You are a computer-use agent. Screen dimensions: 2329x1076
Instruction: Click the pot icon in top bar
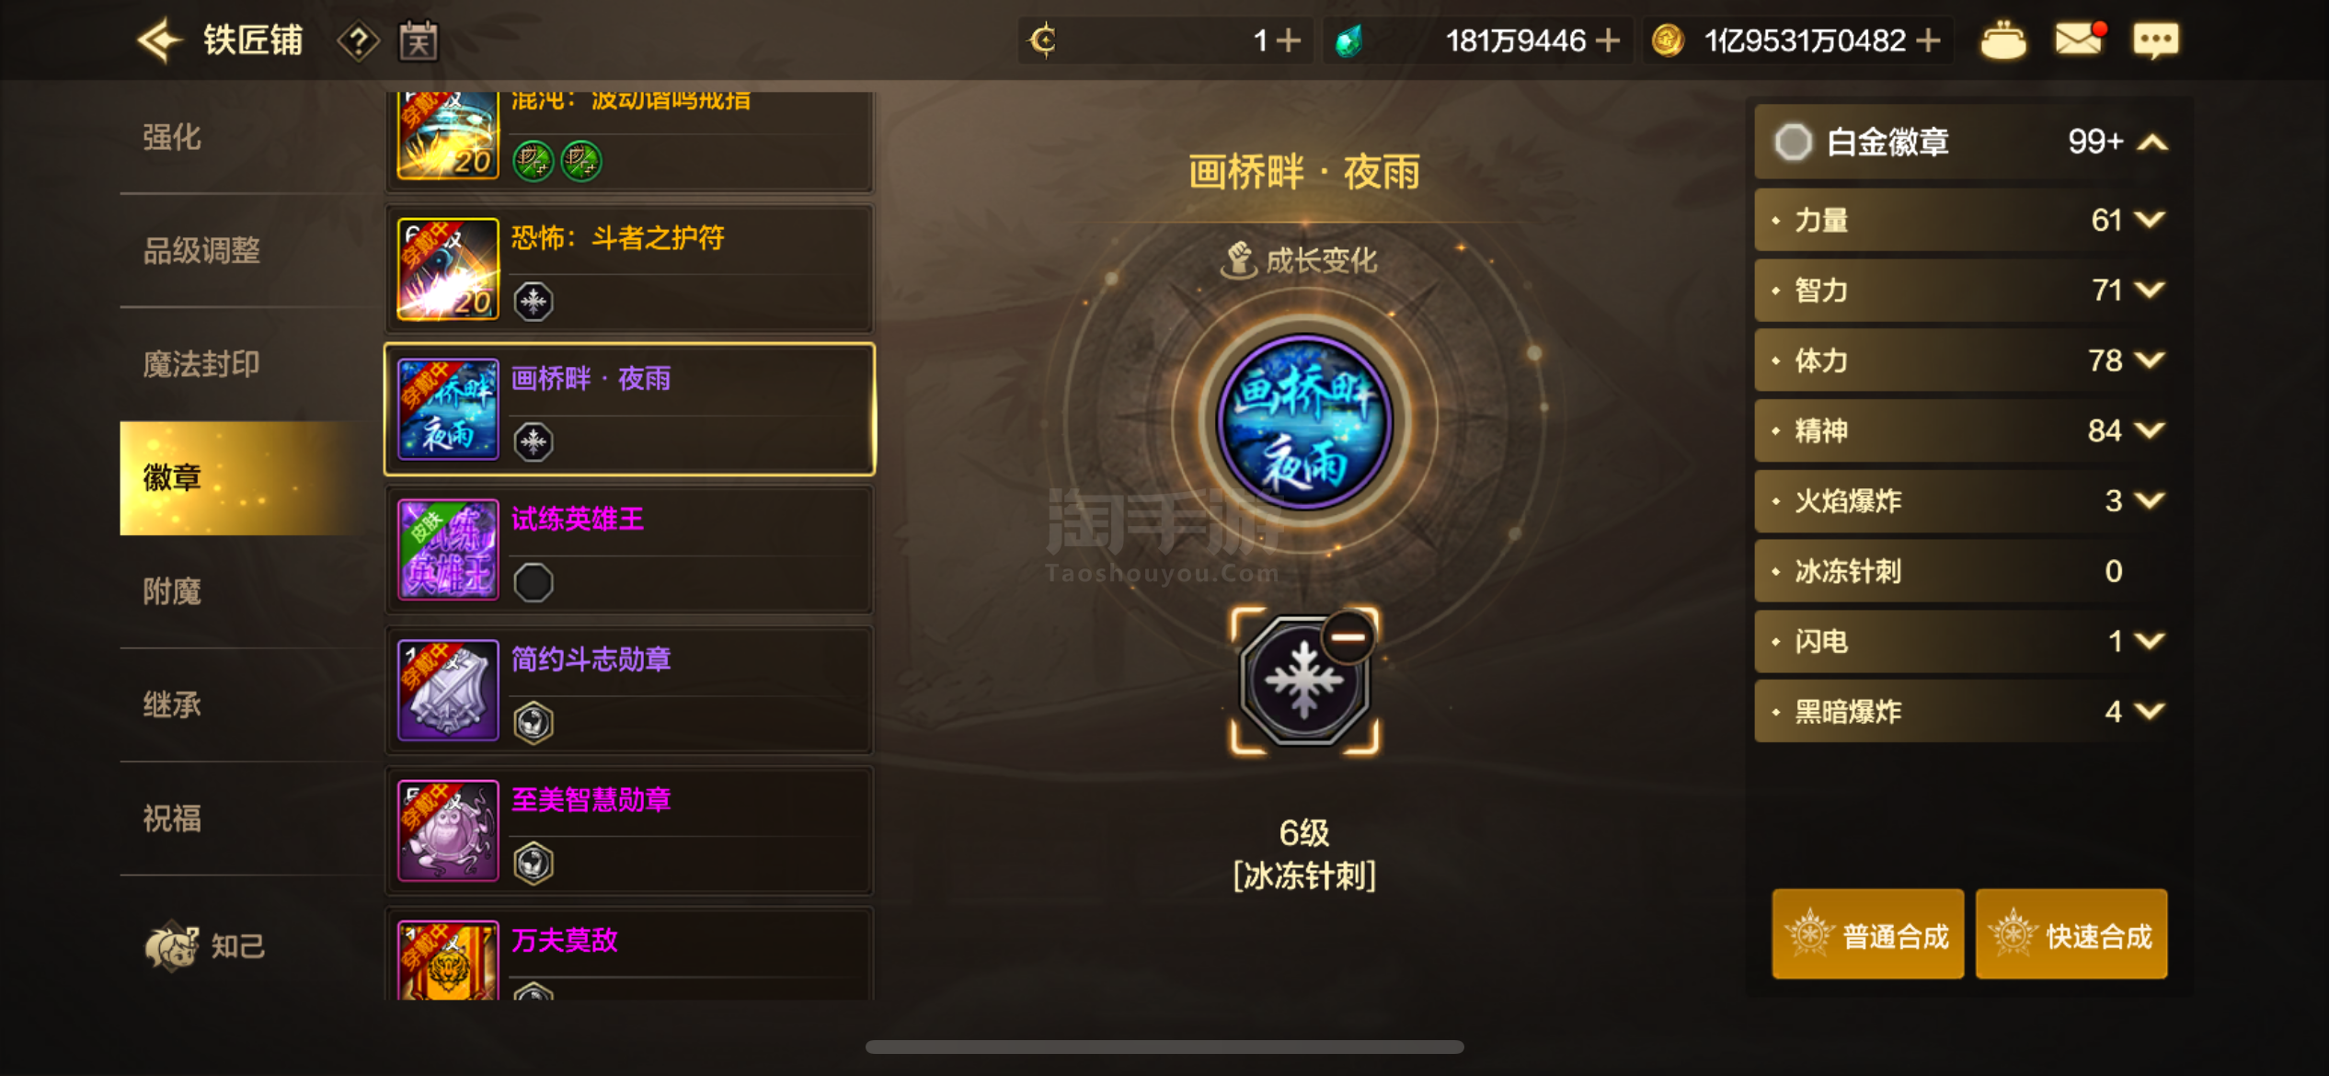2002,40
